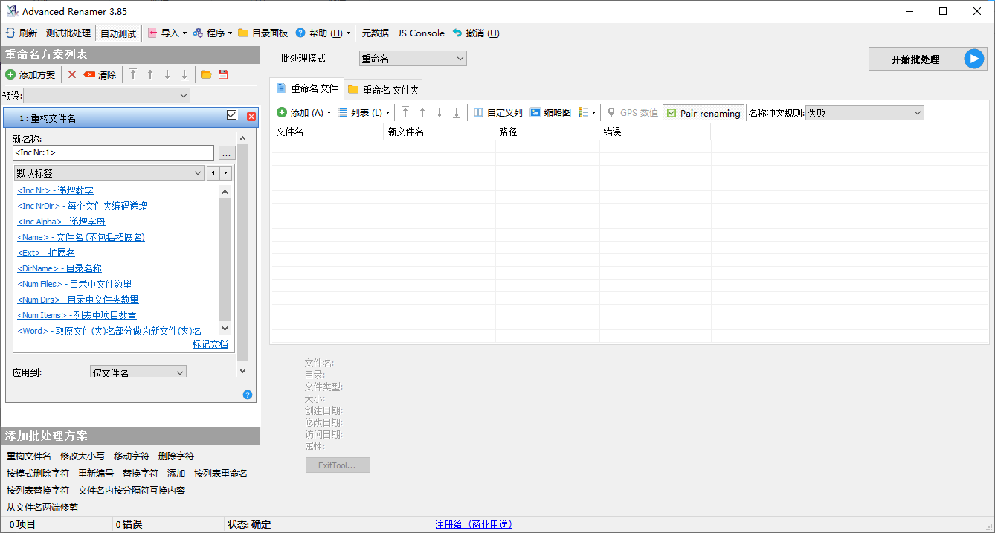The height and width of the screenshot is (533, 995).
Task: Collapse the 1: 重构文件名 method
Action: pyautogui.click(x=10, y=117)
